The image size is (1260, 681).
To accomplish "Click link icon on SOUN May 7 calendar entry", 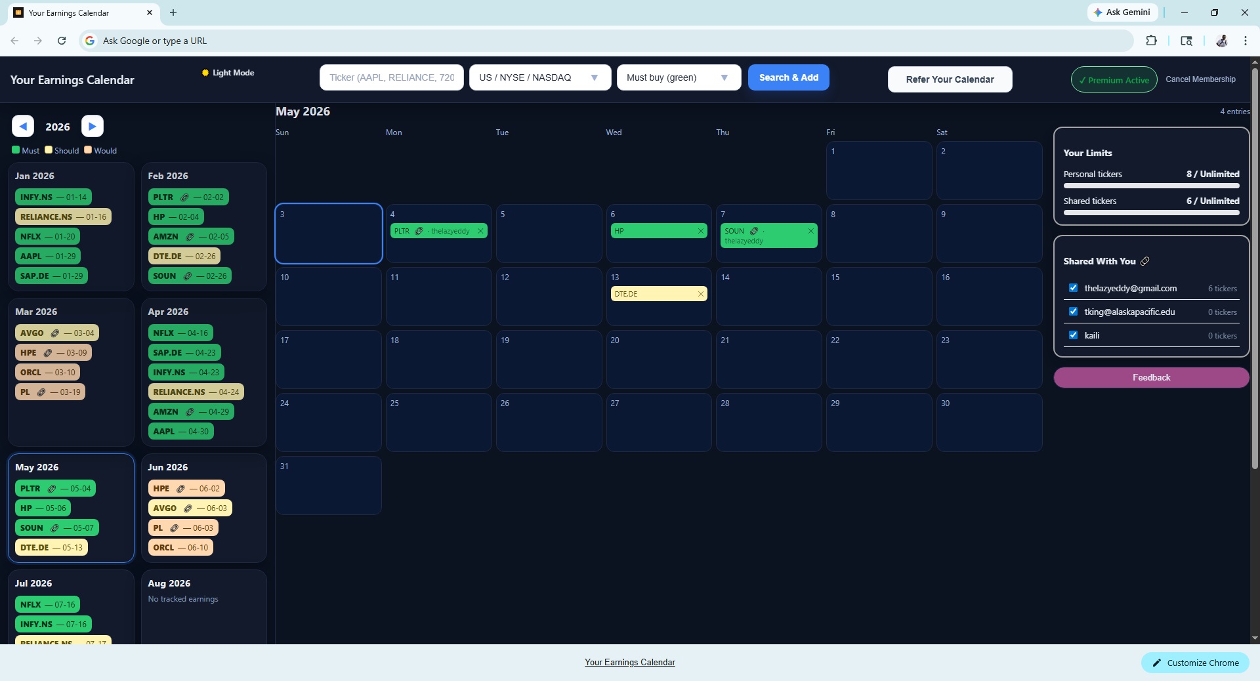I will click(754, 231).
